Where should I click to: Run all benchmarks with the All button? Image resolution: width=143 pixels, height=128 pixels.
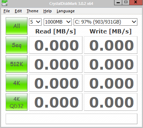click(x=17, y=26)
